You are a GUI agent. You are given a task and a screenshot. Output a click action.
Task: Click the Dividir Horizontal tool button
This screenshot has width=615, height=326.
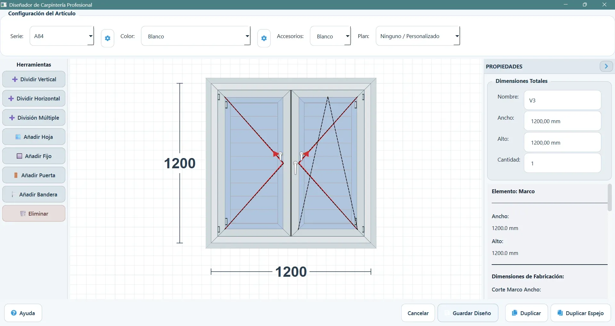pyautogui.click(x=34, y=99)
